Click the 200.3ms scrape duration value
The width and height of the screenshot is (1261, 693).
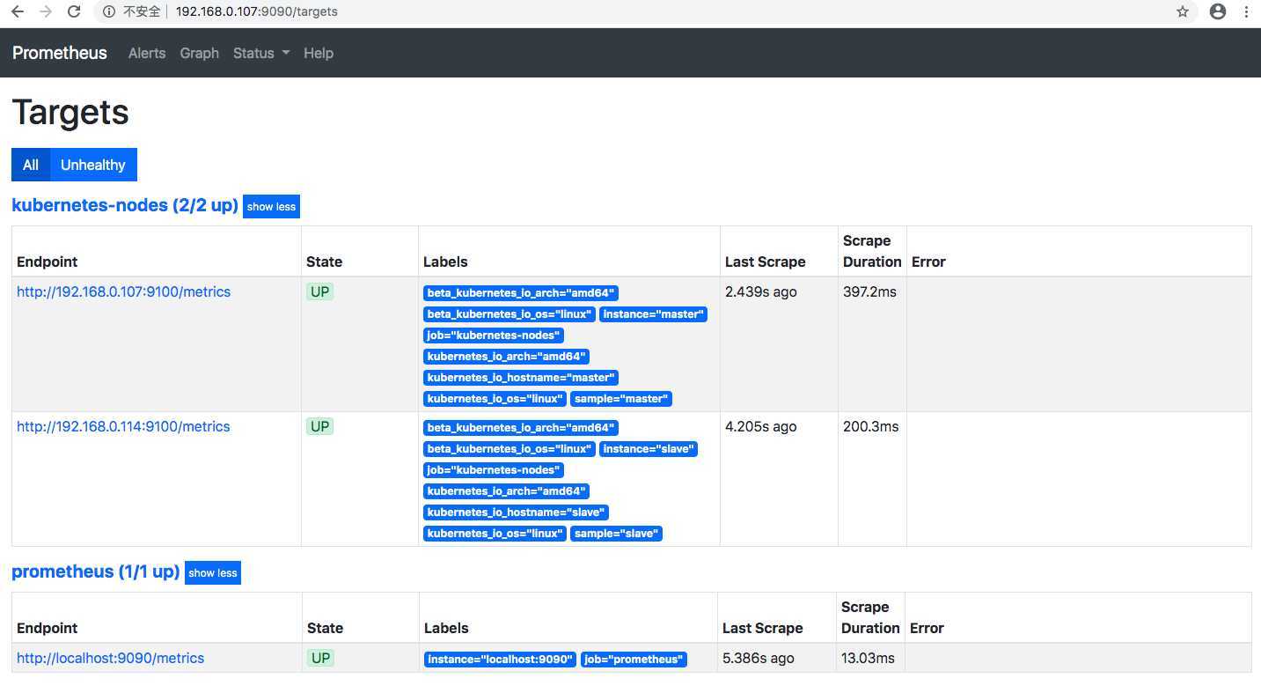870,426
